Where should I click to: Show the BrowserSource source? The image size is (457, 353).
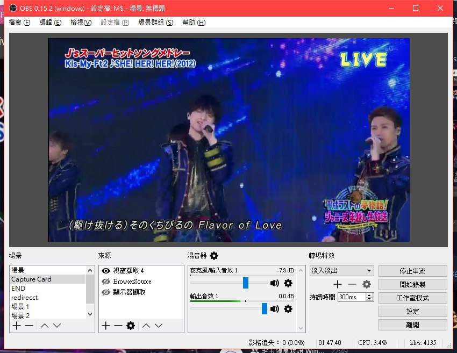point(106,282)
